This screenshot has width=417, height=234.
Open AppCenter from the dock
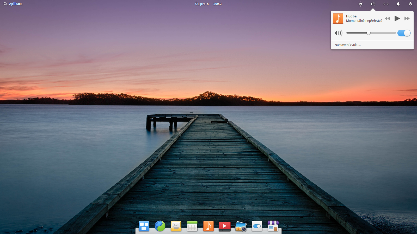pos(273,226)
